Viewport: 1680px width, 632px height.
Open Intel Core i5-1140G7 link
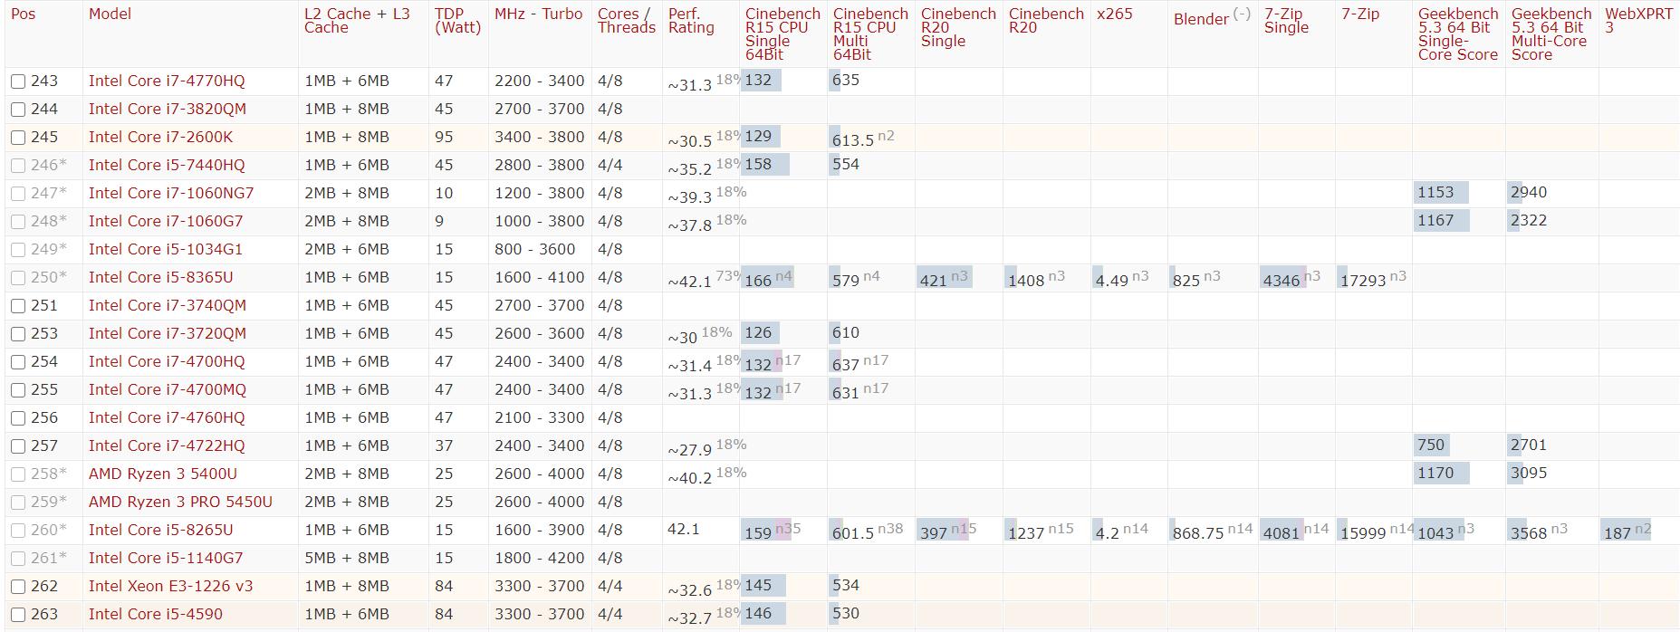[x=166, y=559]
